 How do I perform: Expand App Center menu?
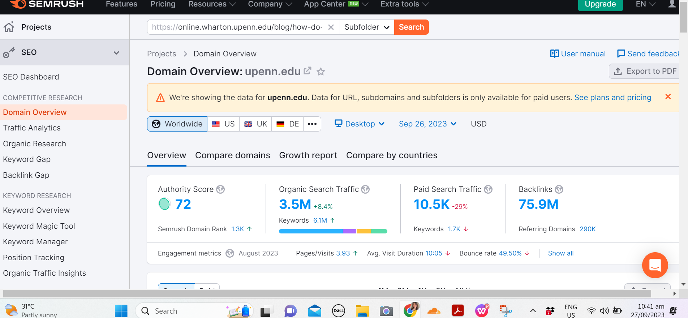(336, 4)
